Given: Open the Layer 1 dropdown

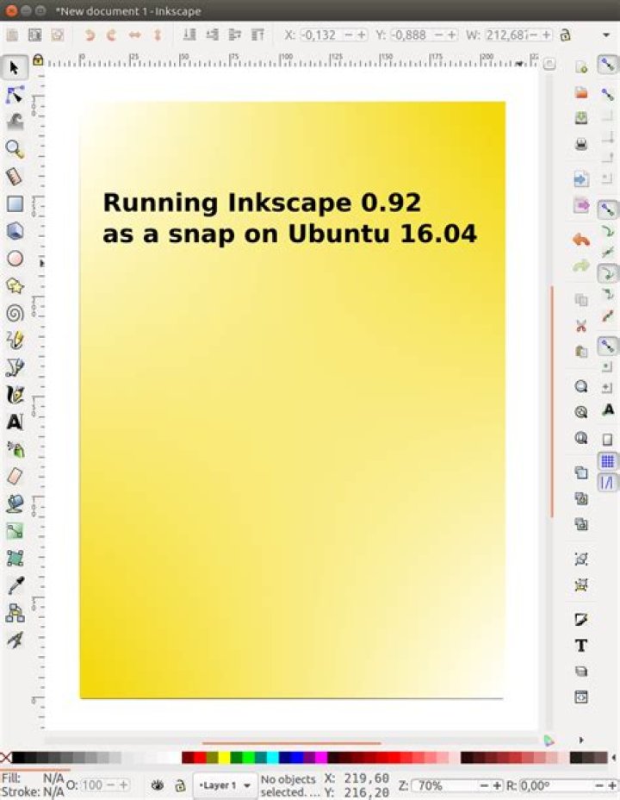Looking at the screenshot, I should pyautogui.click(x=224, y=785).
